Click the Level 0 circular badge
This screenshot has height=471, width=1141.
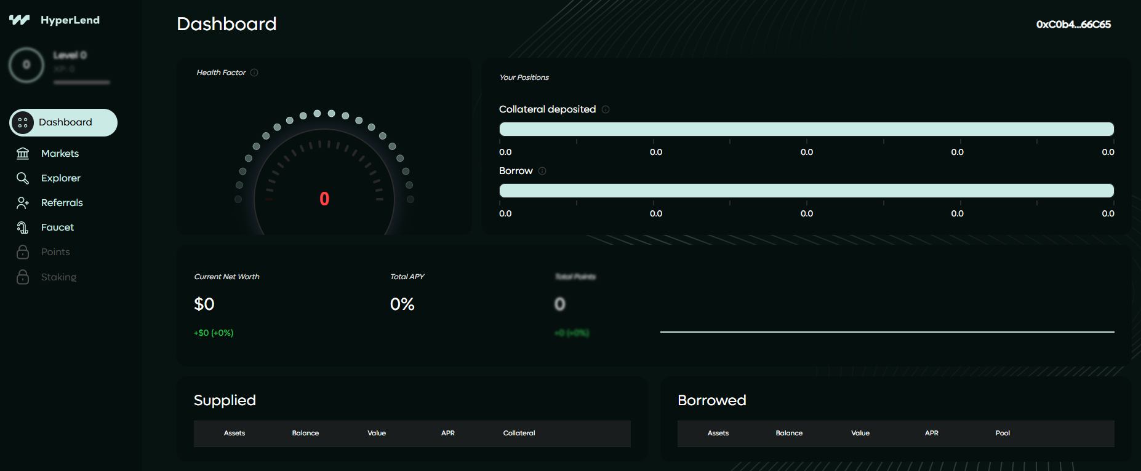click(x=26, y=65)
